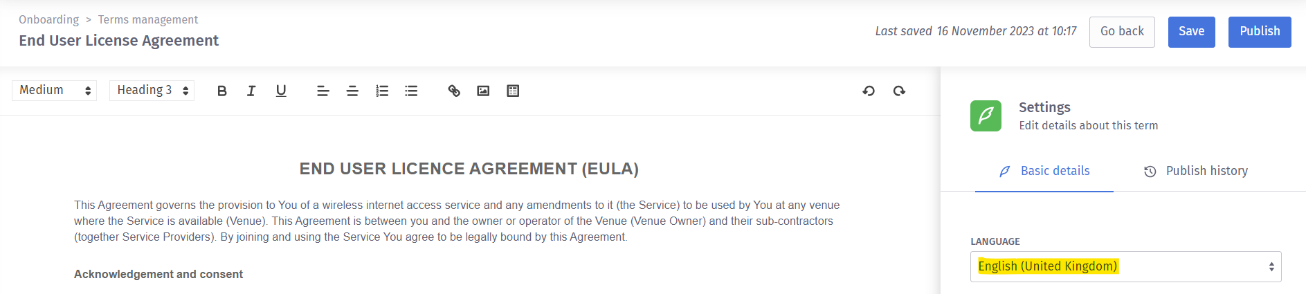Screen dimensions: 1306x294
Task: Select the Basic details tab
Action: pyautogui.click(x=1044, y=171)
